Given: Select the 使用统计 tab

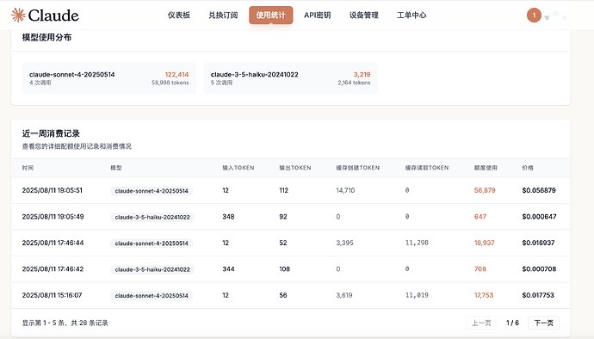Looking at the screenshot, I should point(271,15).
